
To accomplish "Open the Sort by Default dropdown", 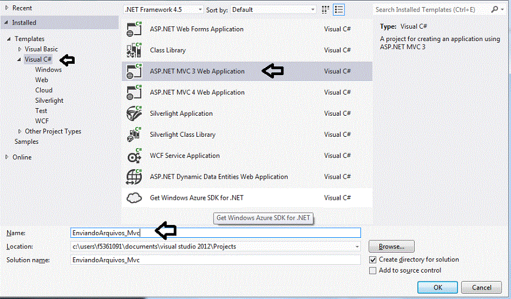I will coord(273,10).
